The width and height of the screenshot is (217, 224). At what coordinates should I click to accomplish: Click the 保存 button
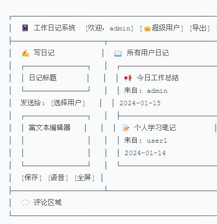pos(31,178)
